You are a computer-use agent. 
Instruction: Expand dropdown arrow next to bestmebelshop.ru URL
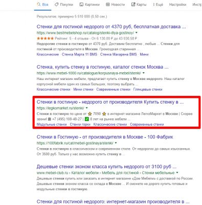pos(137,32)
